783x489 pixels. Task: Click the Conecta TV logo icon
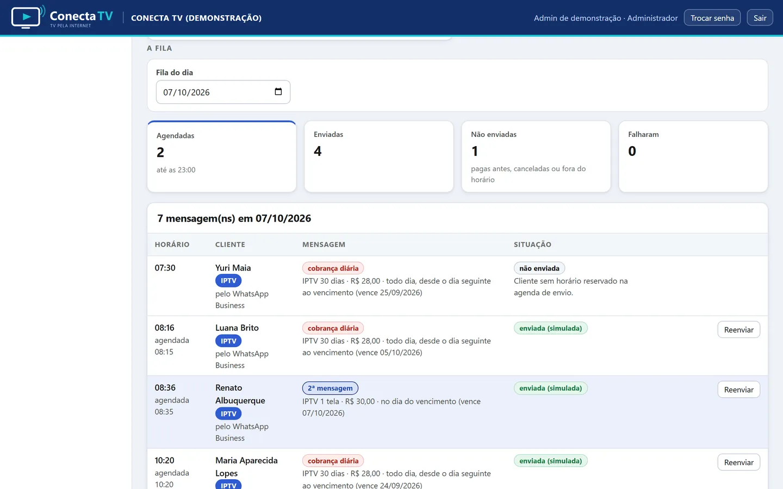[x=28, y=17]
